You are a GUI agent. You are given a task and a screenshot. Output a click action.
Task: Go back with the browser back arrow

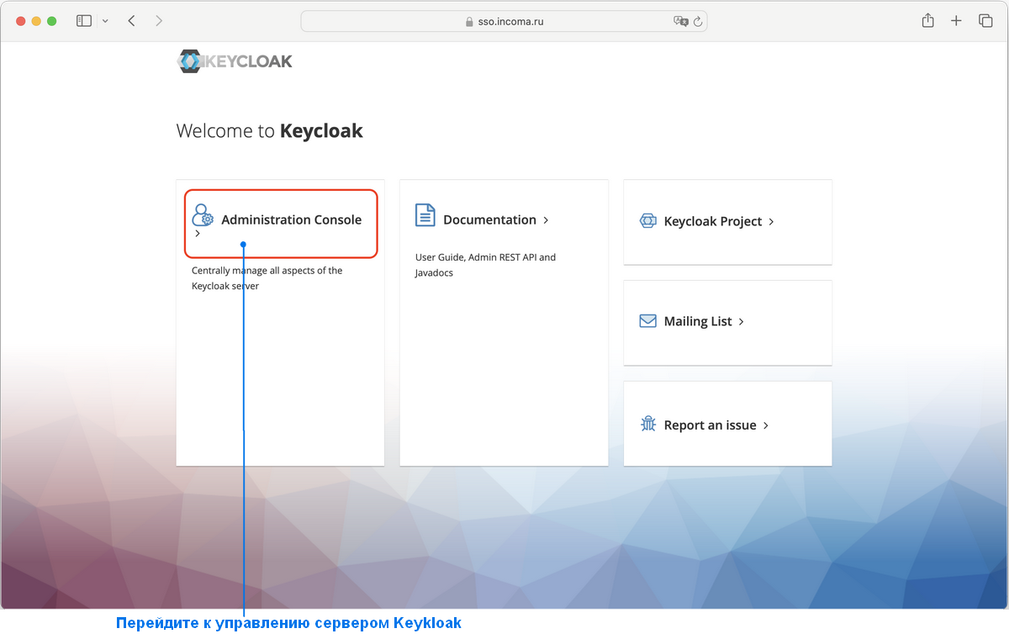(132, 21)
